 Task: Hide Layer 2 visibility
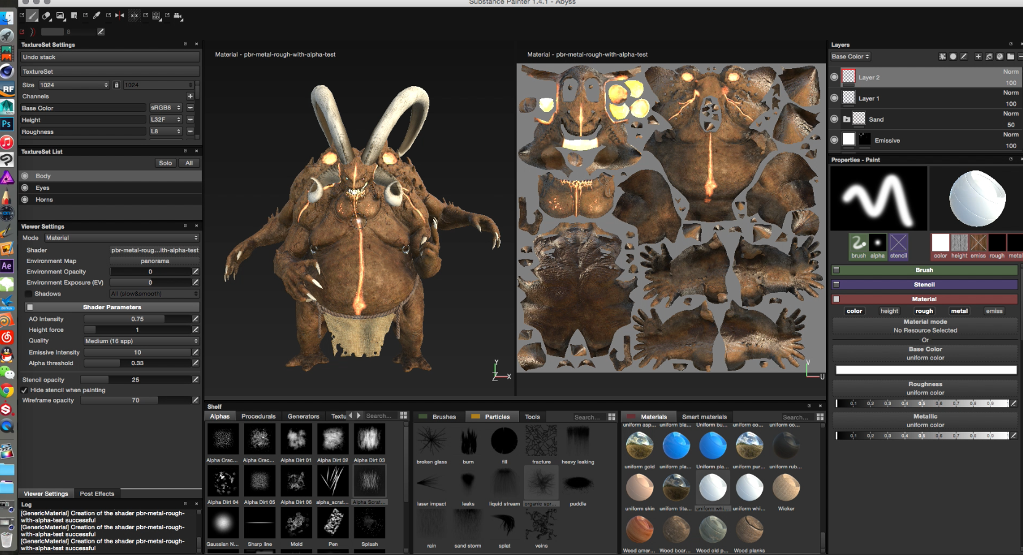coord(834,77)
